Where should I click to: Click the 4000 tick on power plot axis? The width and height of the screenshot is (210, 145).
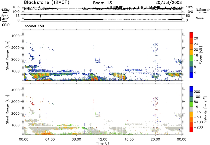[15, 36]
